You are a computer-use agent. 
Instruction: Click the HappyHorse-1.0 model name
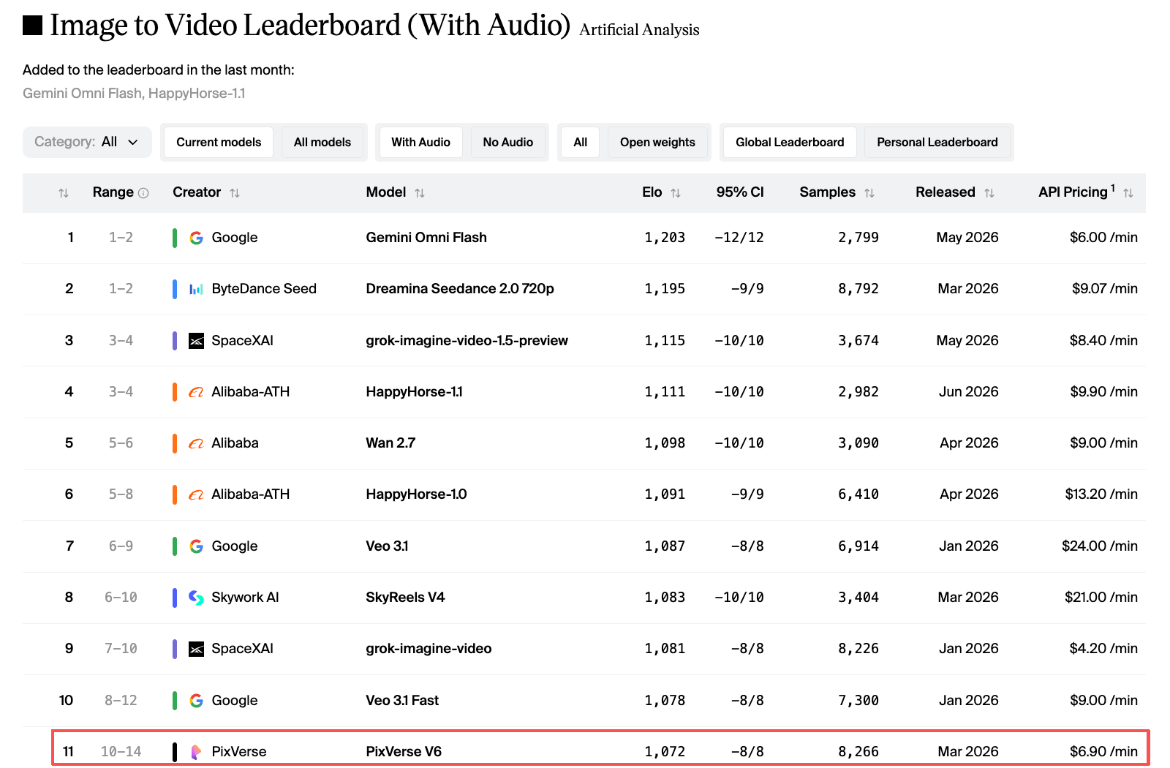[x=416, y=494]
